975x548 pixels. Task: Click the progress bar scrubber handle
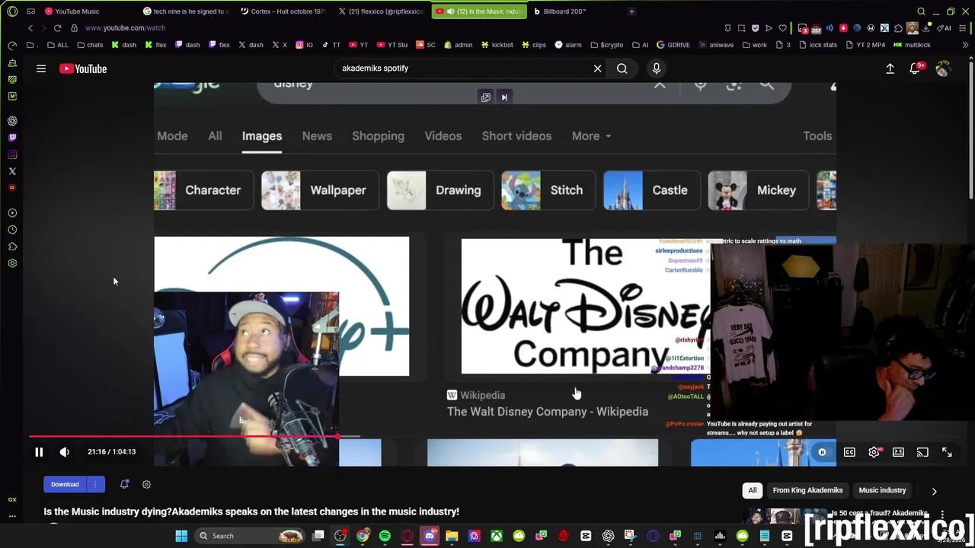[337, 437]
